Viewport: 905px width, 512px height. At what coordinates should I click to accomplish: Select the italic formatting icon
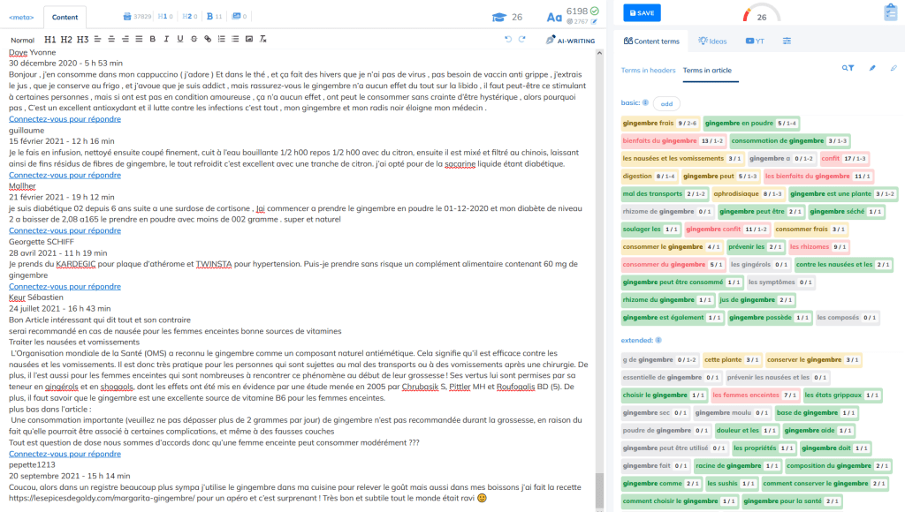pyautogui.click(x=165, y=40)
